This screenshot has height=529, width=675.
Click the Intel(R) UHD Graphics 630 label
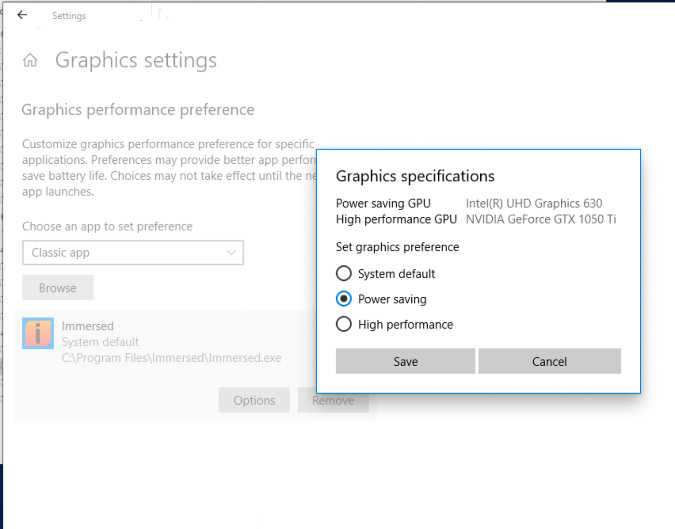pyautogui.click(x=534, y=203)
